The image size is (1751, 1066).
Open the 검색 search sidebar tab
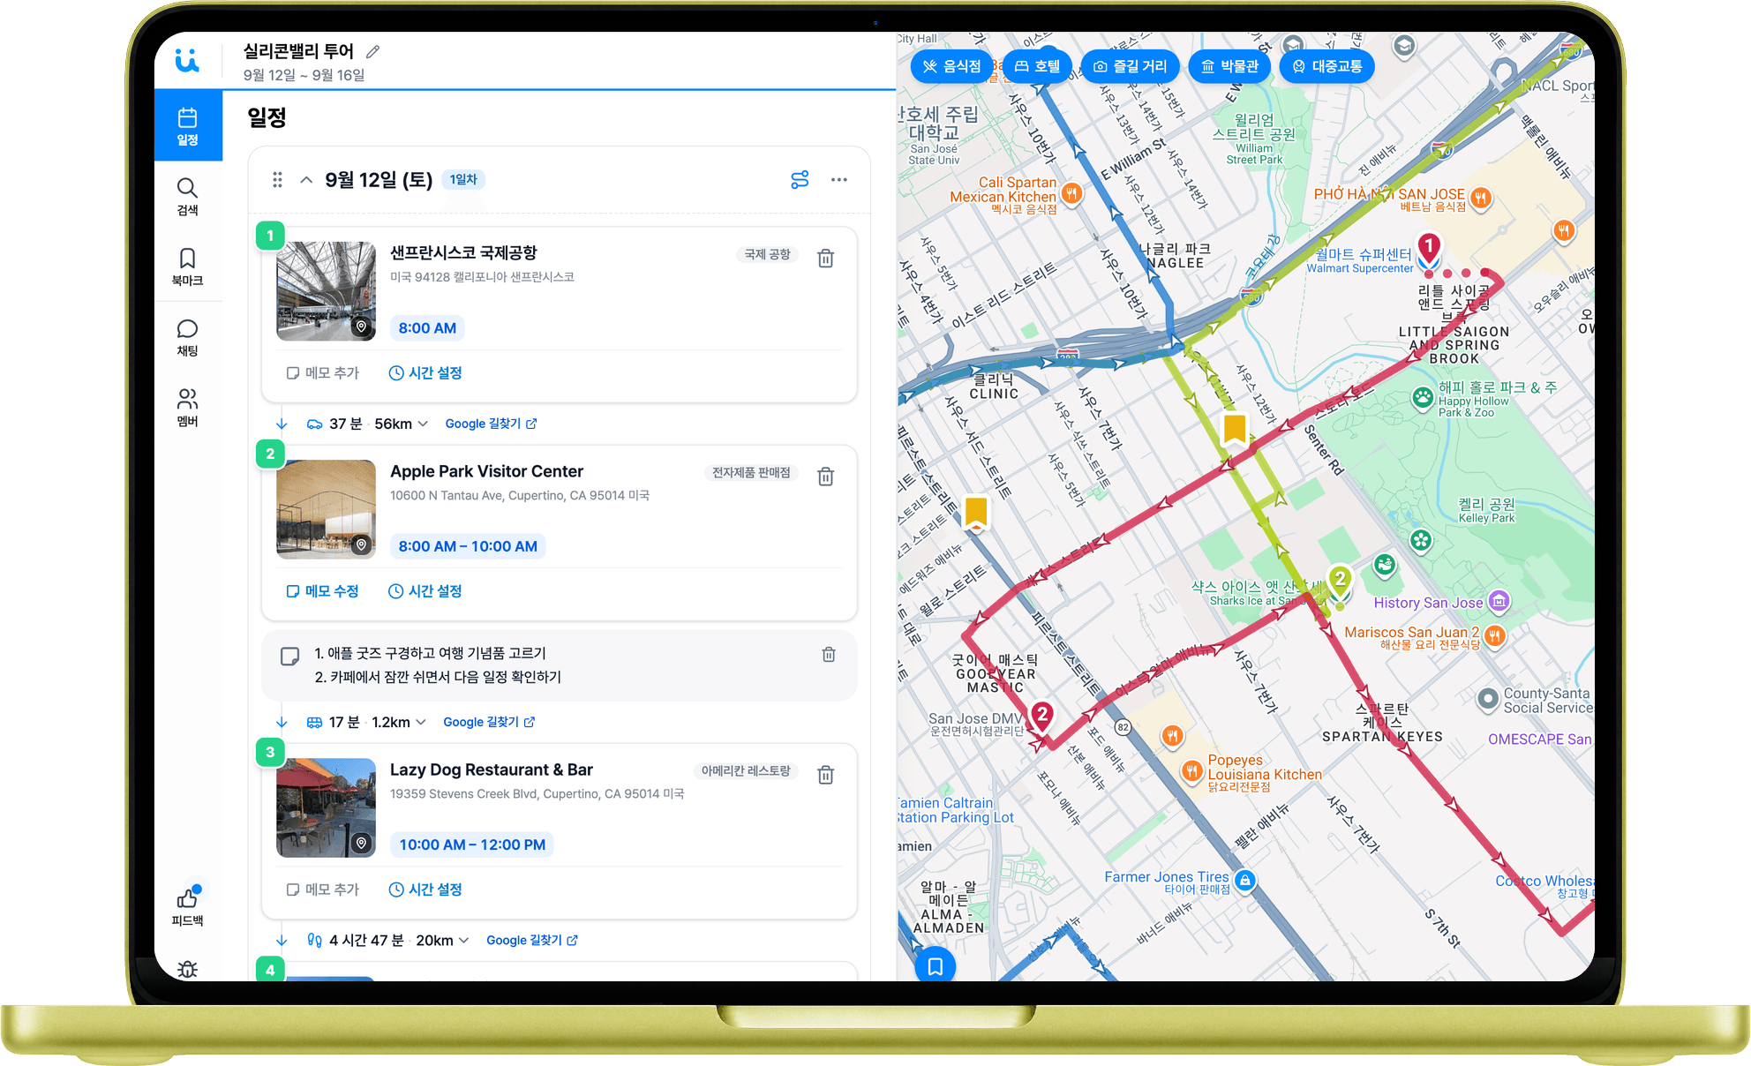point(187,197)
